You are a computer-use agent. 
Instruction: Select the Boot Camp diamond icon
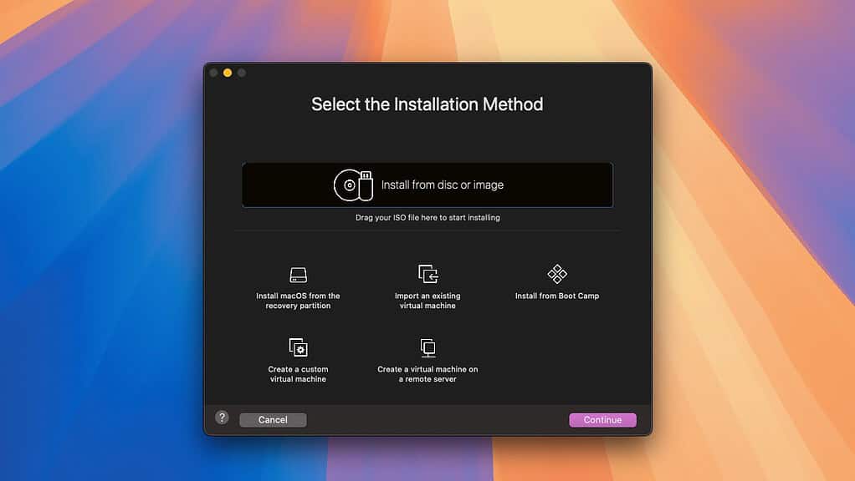pyautogui.click(x=557, y=274)
